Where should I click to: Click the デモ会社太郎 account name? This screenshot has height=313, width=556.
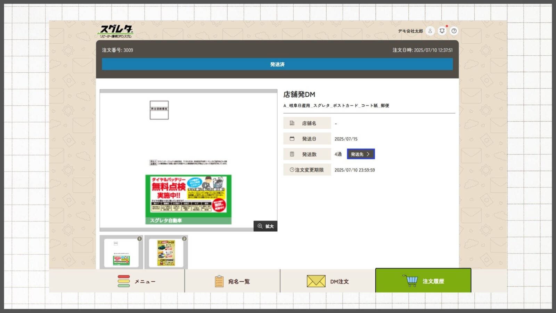(410, 31)
